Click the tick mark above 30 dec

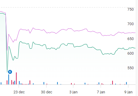pos(46,86)
